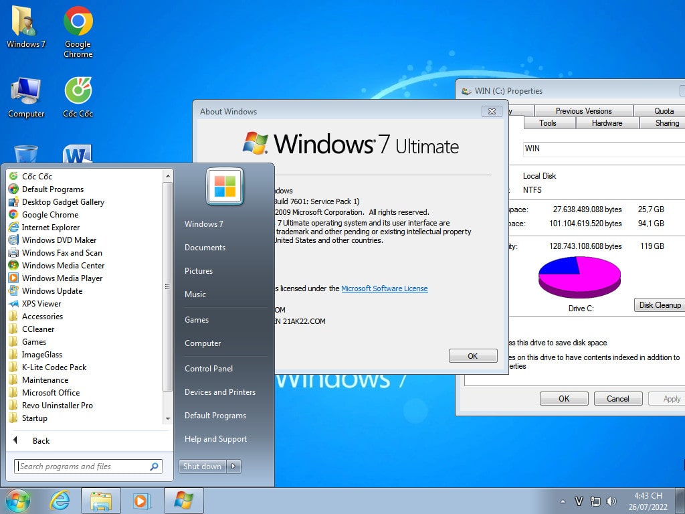Show hidden tray icons arrow
This screenshot has width=685, height=514.
click(x=563, y=501)
